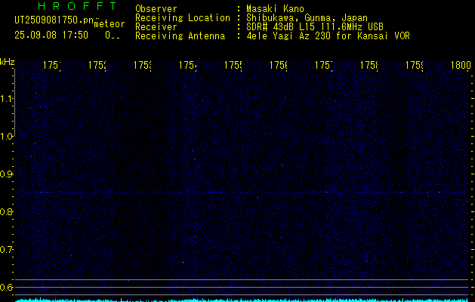475x302 pixels.
Task: Click the 1758 time axis marker
Action: pyautogui.click(x=369, y=65)
